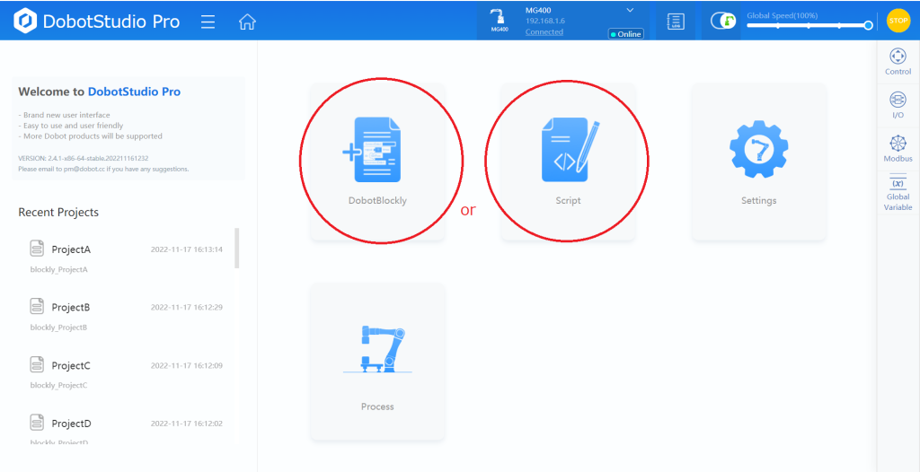
Task: Click the 192.168.1.6 IP address
Action: [545, 21]
